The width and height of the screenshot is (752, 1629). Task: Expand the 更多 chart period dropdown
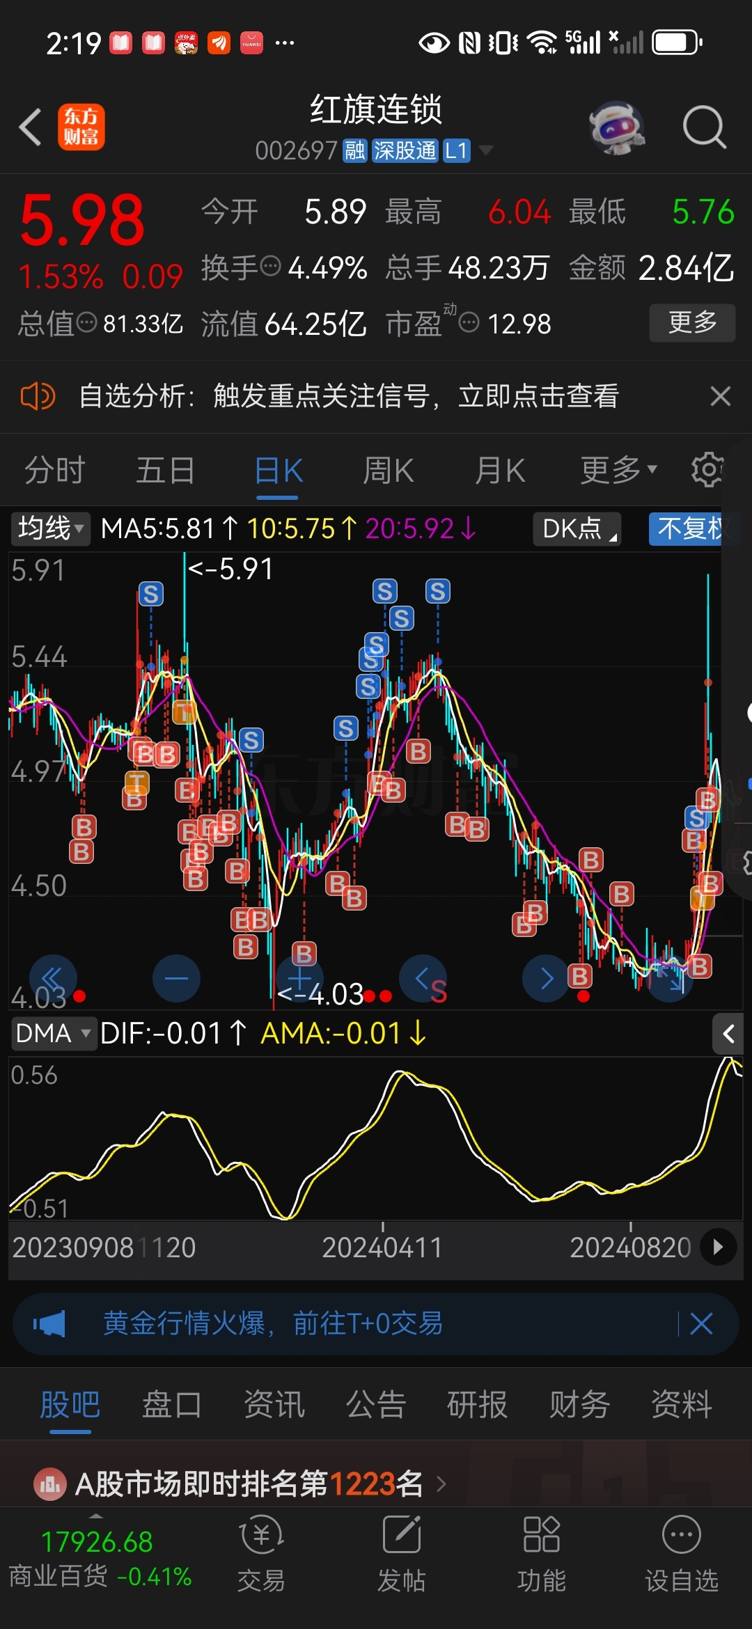(619, 471)
